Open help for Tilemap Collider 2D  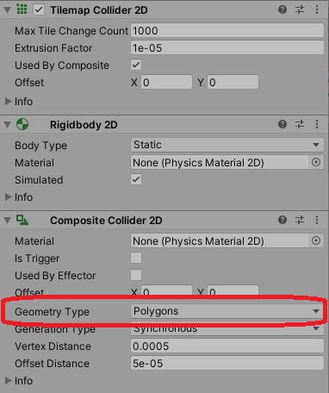click(x=282, y=9)
